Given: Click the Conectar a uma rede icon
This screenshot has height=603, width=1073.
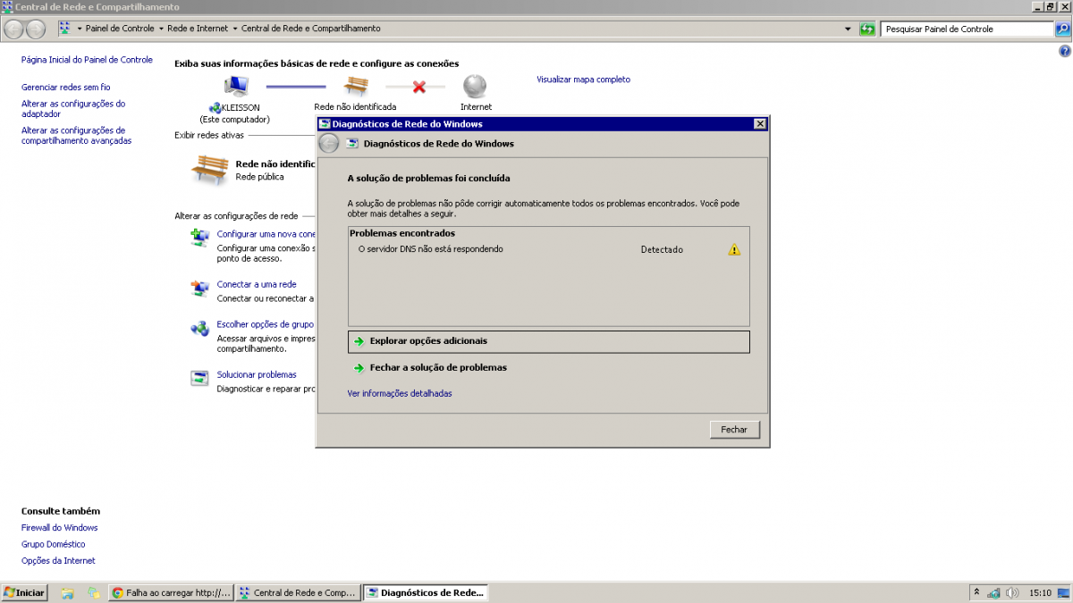Looking at the screenshot, I should 199,289.
